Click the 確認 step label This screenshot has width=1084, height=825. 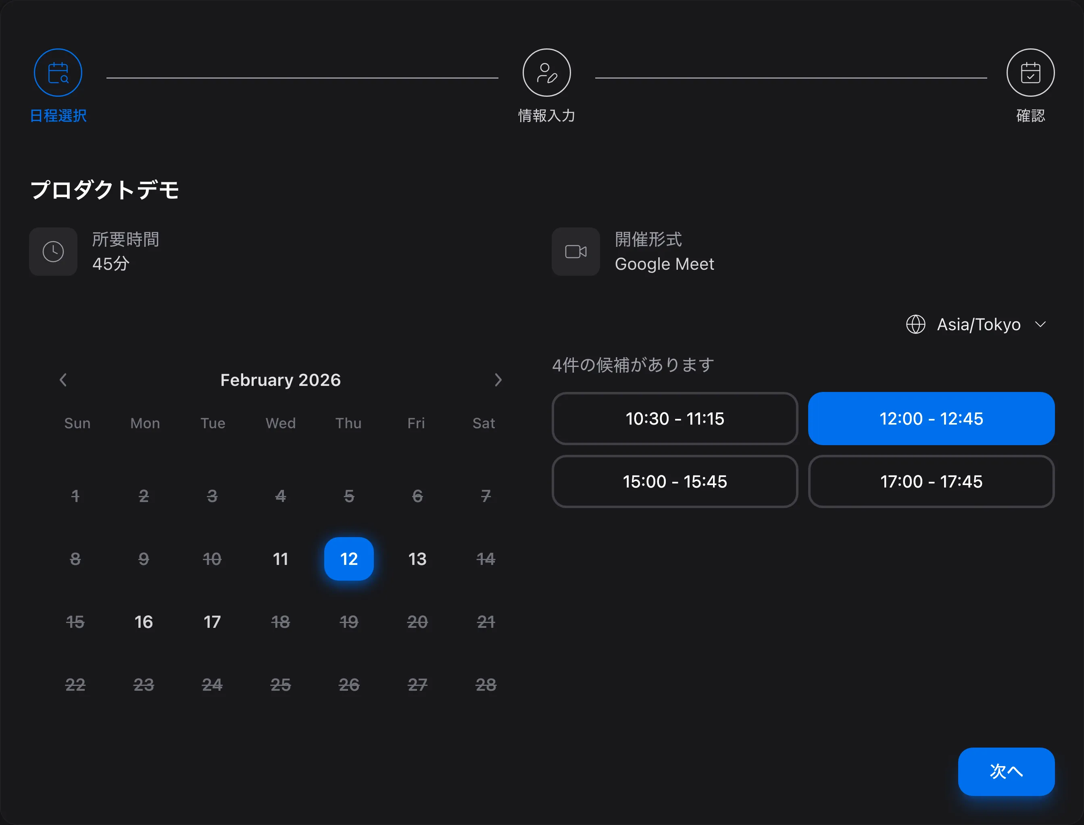[1030, 116]
